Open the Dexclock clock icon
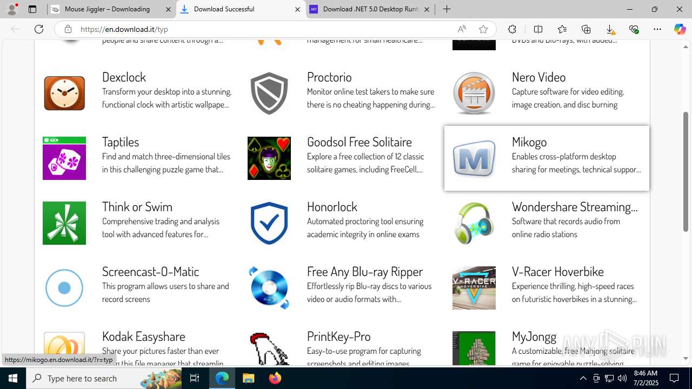The width and height of the screenshot is (692, 389). pos(64,93)
